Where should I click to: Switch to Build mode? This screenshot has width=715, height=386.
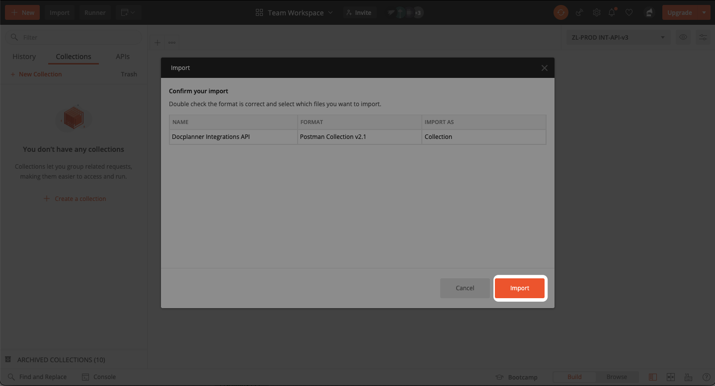click(574, 377)
